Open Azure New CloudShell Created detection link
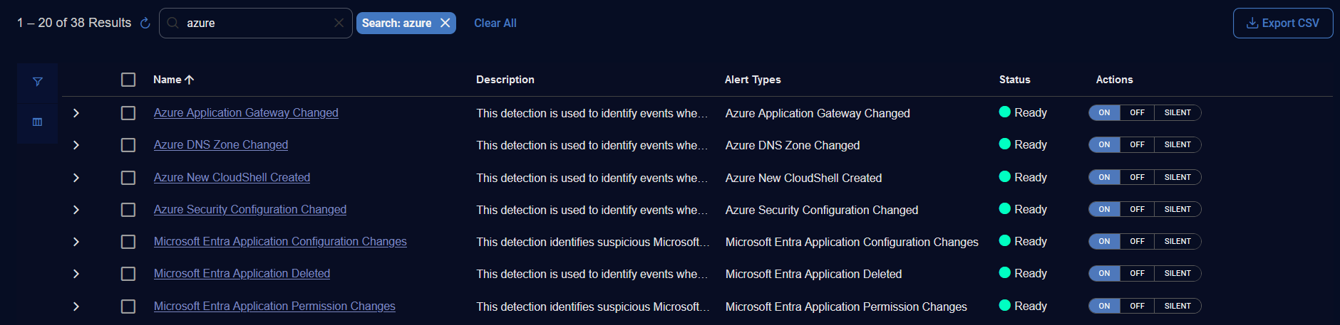1340x325 pixels. pos(232,178)
